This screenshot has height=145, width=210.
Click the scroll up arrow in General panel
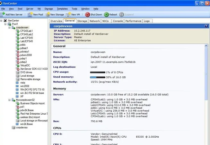tap(206, 46)
